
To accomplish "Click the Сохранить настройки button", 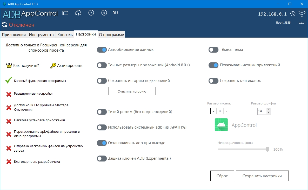I will coord(262,176).
